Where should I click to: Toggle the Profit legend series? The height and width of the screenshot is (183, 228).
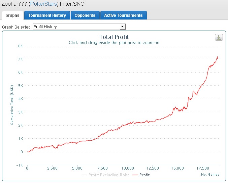[141, 175]
